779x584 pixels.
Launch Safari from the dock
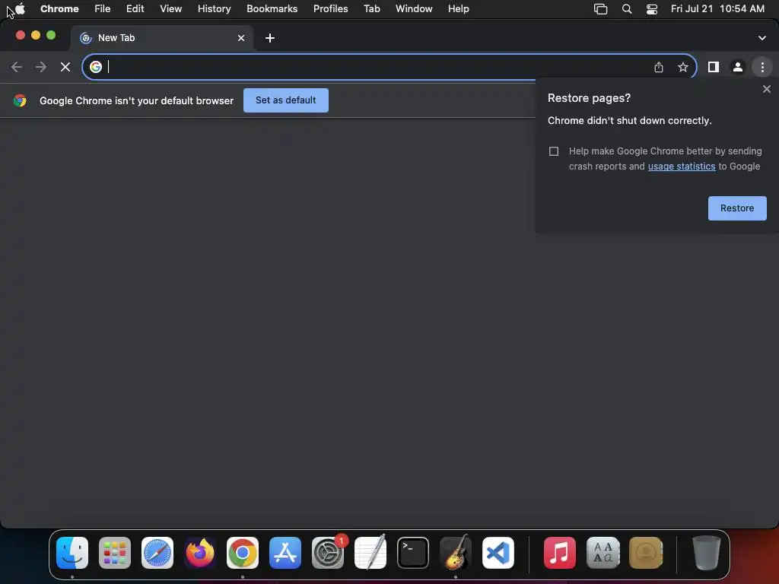click(157, 553)
